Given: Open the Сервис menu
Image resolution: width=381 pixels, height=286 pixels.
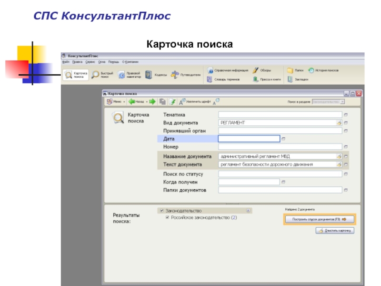Looking at the screenshot, I should tap(90, 61).
